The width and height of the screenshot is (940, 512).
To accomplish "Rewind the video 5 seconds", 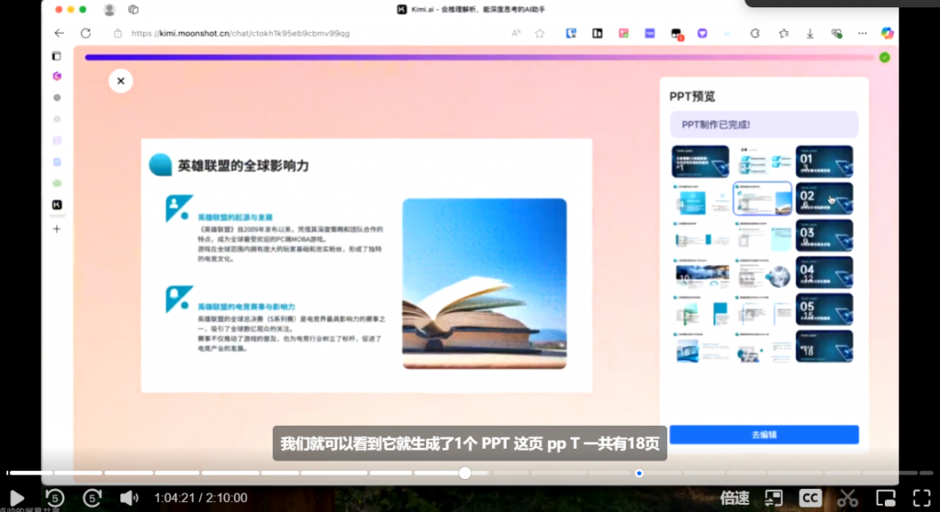I will (55, 498).
